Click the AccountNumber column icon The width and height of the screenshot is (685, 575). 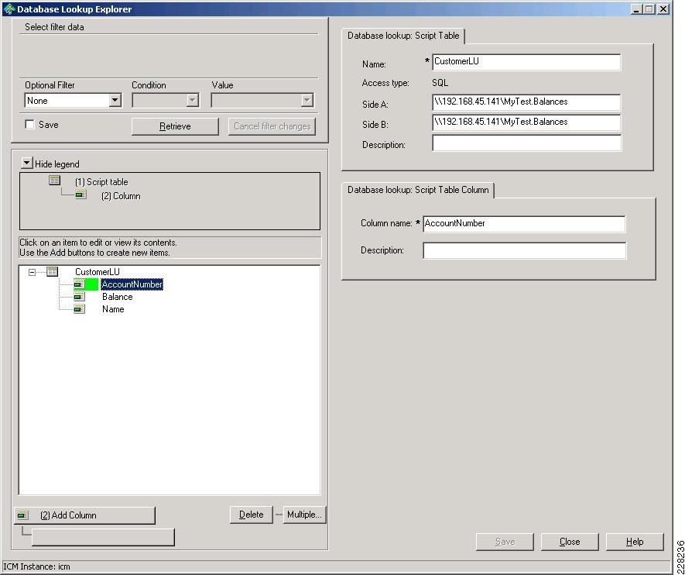click(x=79, y=284)
